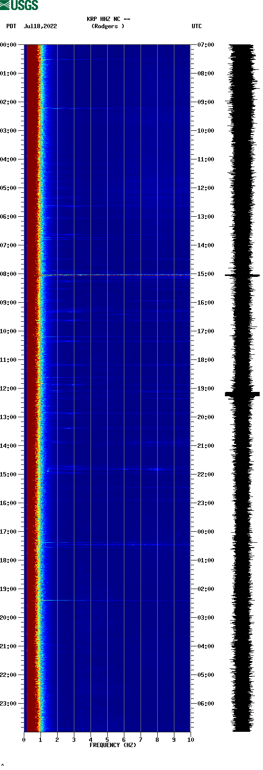
Task: Click the USGS logo
Action: tap(19, 5)
